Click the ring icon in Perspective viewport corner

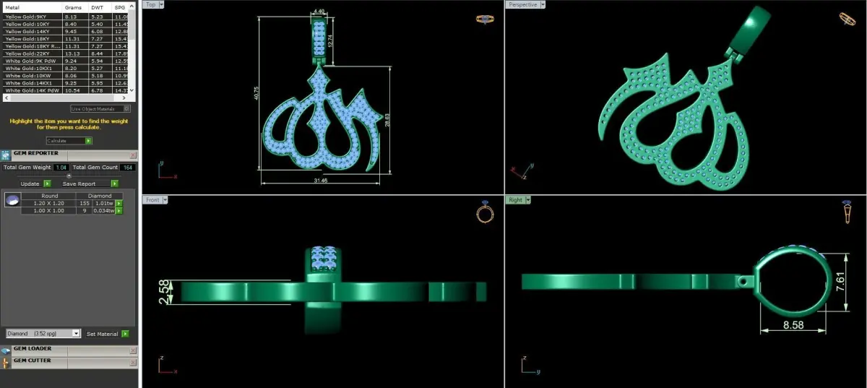pos(847,19)
